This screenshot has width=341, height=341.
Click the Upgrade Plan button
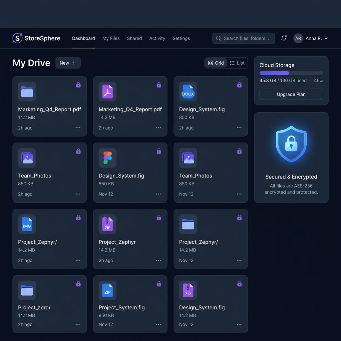291,94
